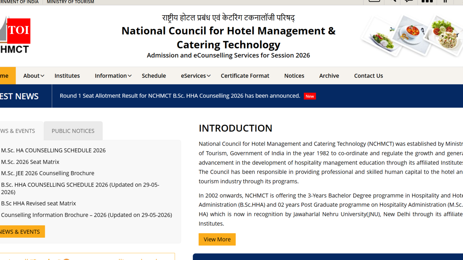This screenshot has height=260, width=463.
Task: Click Admission and eCounselling Services for Session 2026
Action: pyautogui.click(x=228, y=55)
